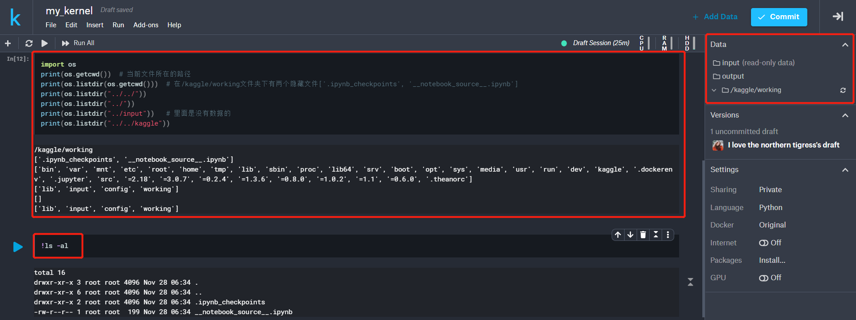The height and width of the screenshot is (320, 856).
Task: Click the Draft saved status text
Action: click(x=117, y=10)
